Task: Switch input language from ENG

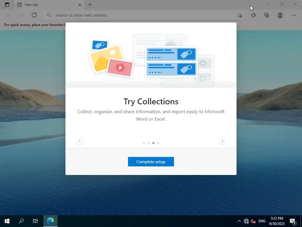Action: click(x=262, y=221)
